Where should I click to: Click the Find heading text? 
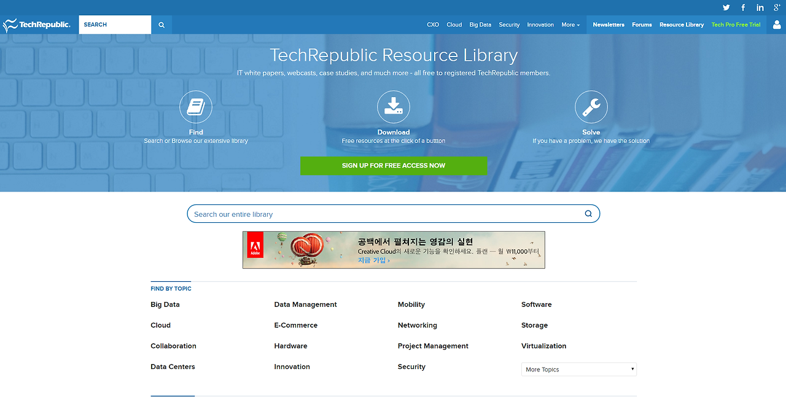click(x=196, y=132)
